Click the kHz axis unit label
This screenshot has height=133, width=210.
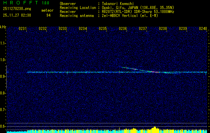[x=3, y=27]
